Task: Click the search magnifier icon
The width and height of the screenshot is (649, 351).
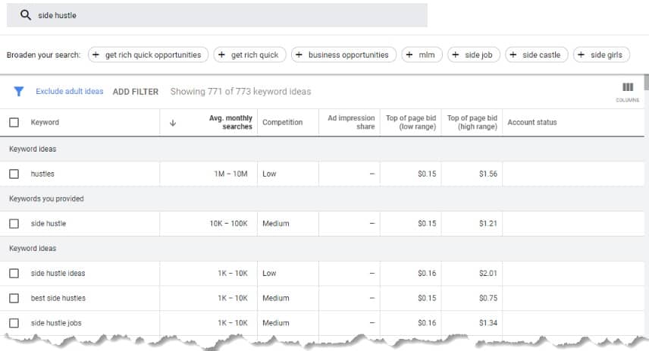Action: (26, 15)
